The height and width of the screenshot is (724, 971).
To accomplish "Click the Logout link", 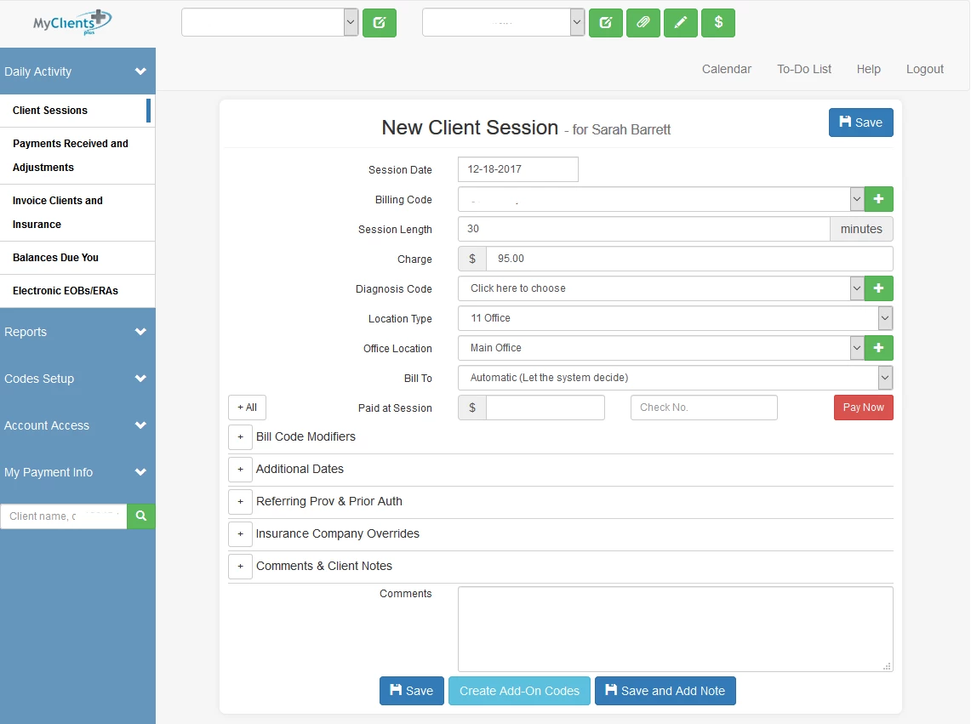I will click(x=924, y=70).
